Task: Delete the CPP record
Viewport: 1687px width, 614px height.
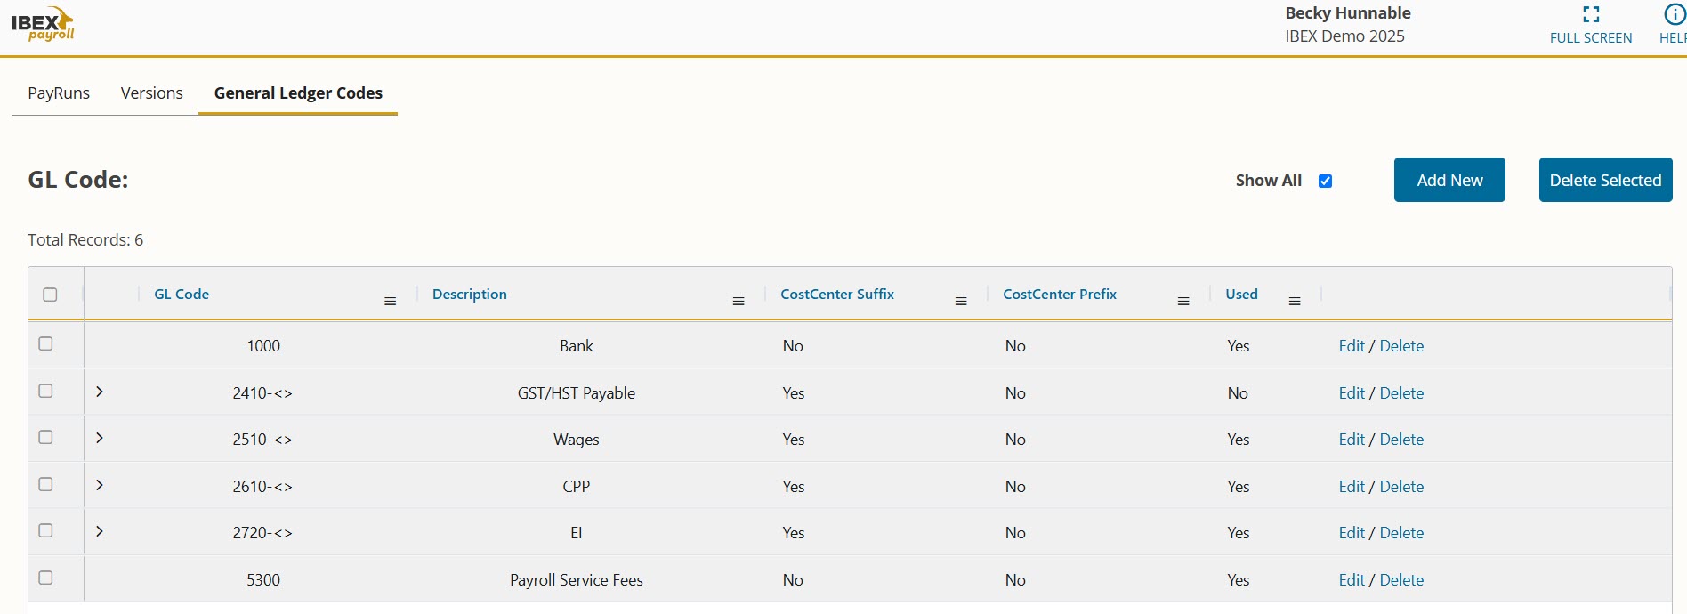Action: point(1401,487)
